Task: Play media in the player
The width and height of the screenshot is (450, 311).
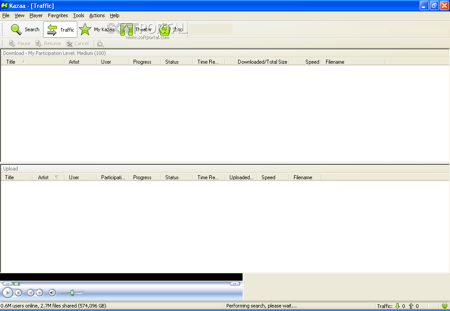Action: pyautogui.click(x=8, y=293)
